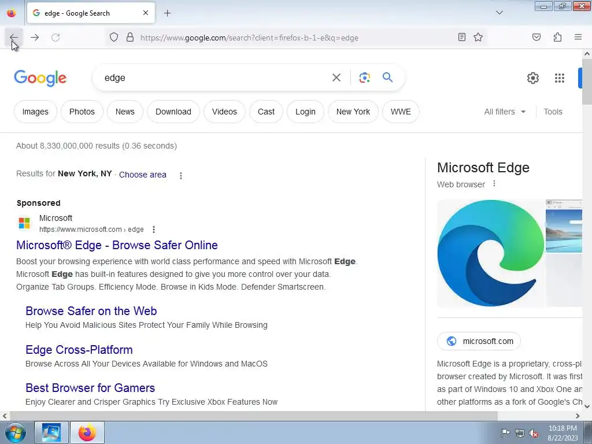The width and height of the screenshot is (592, 444).
Task: Select the Photos filter chip
Action: [82, 112]
